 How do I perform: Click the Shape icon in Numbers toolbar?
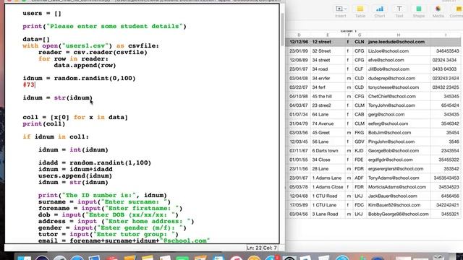pos(419,12)
